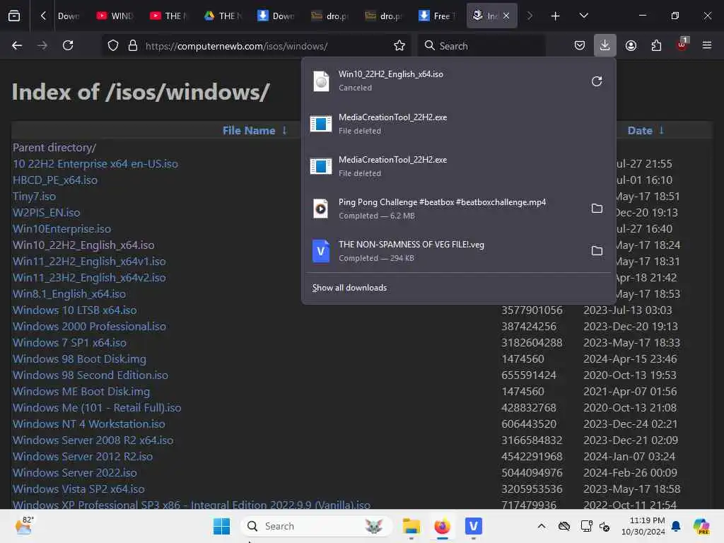
Task: Click the site security padlock icon
Action: pyautogui.click(x=133, y=46)
